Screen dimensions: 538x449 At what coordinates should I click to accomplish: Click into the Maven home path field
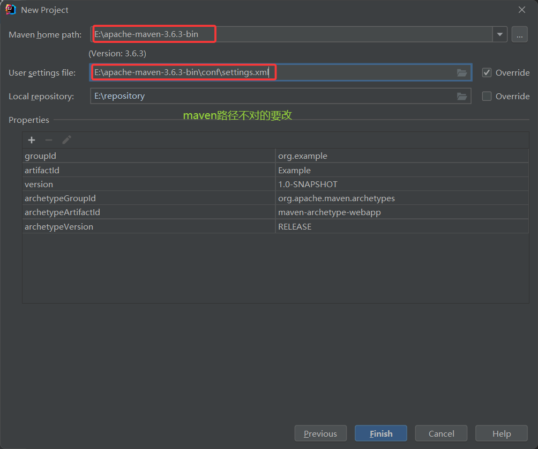click(292, 34)
